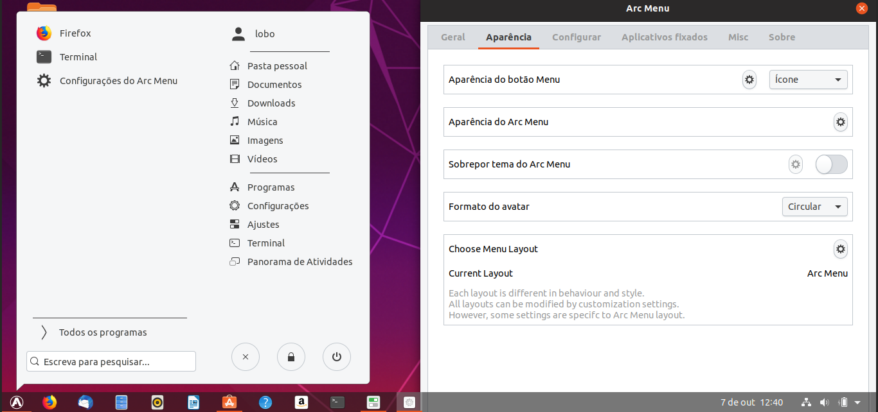This screenshot has height=412, width=878.
Task: Open the Vídeos folder shortcut
Action: coord(264,159)
